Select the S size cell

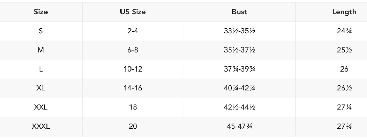tap(41, 31)
